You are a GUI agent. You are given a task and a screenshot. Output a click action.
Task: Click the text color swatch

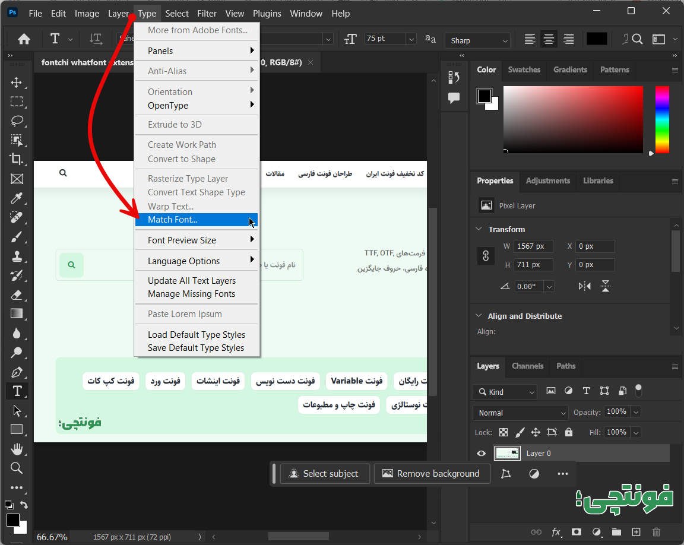pos(597,39)
